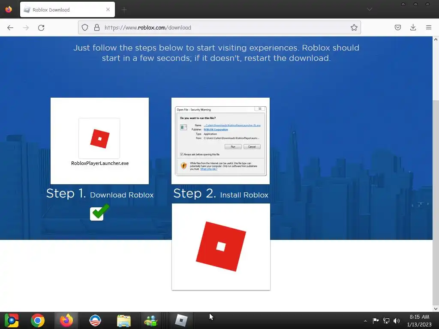Screen dimensions: 439x329
Task: Open the people messenger taskbar icon
Action: 151,320
